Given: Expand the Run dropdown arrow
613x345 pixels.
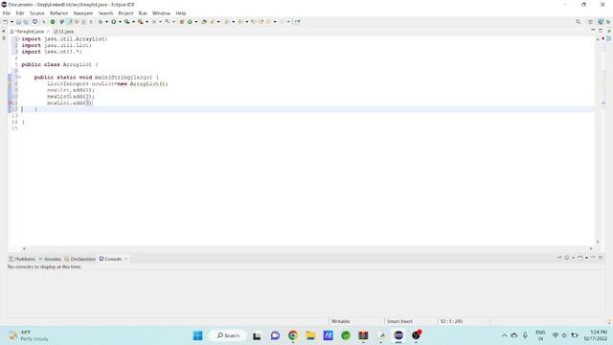Looking at the screenshot, I should click(x=120, y=22).
